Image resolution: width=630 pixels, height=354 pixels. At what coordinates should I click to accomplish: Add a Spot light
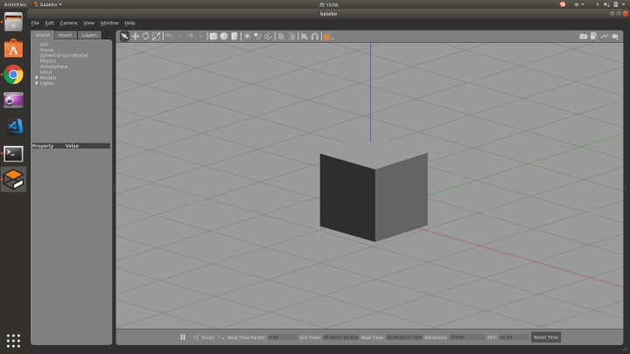pyautogui.click(x=257, y=37)
